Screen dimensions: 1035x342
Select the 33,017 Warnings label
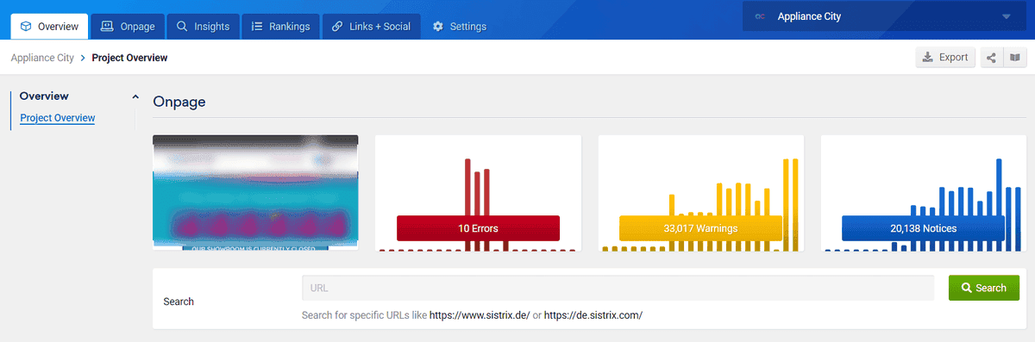pos(700,228)
